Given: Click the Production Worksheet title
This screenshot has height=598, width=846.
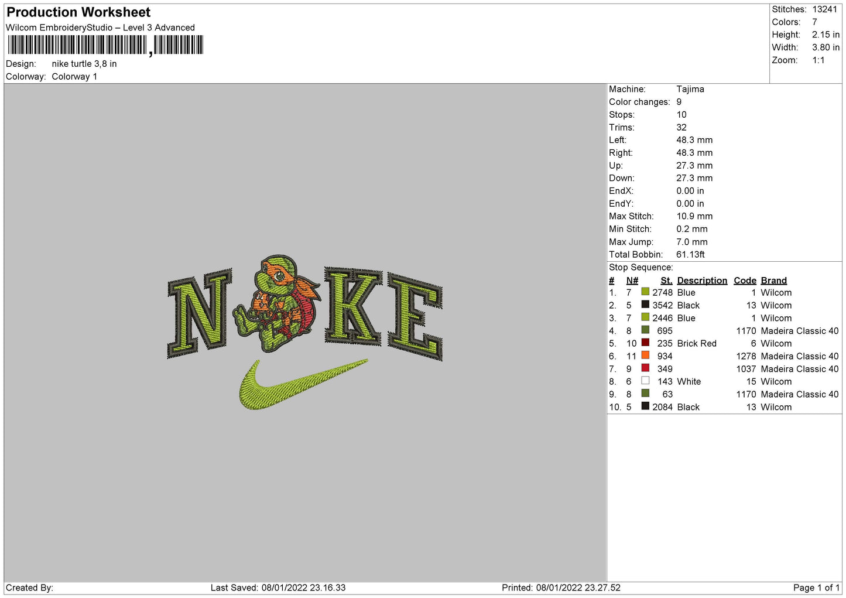Looking at the screenshot, I should pos(78,12).
